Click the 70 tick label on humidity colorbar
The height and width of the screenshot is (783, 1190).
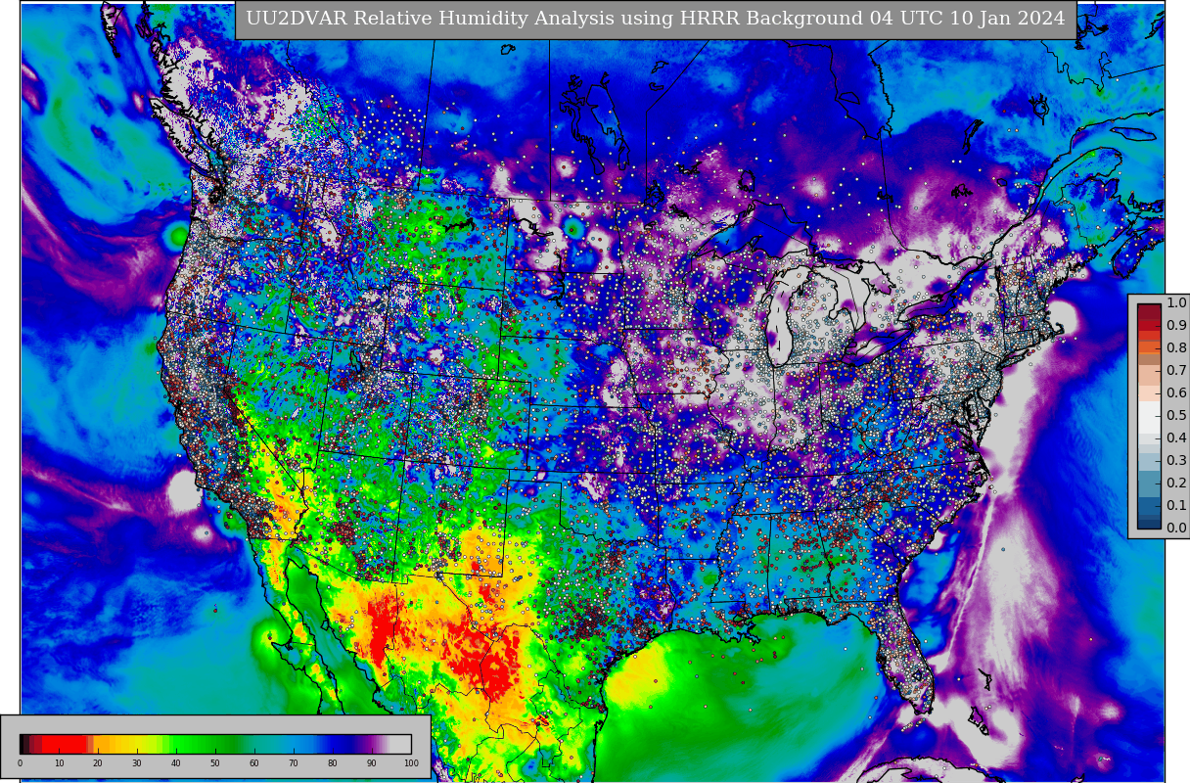pos(294,763)
